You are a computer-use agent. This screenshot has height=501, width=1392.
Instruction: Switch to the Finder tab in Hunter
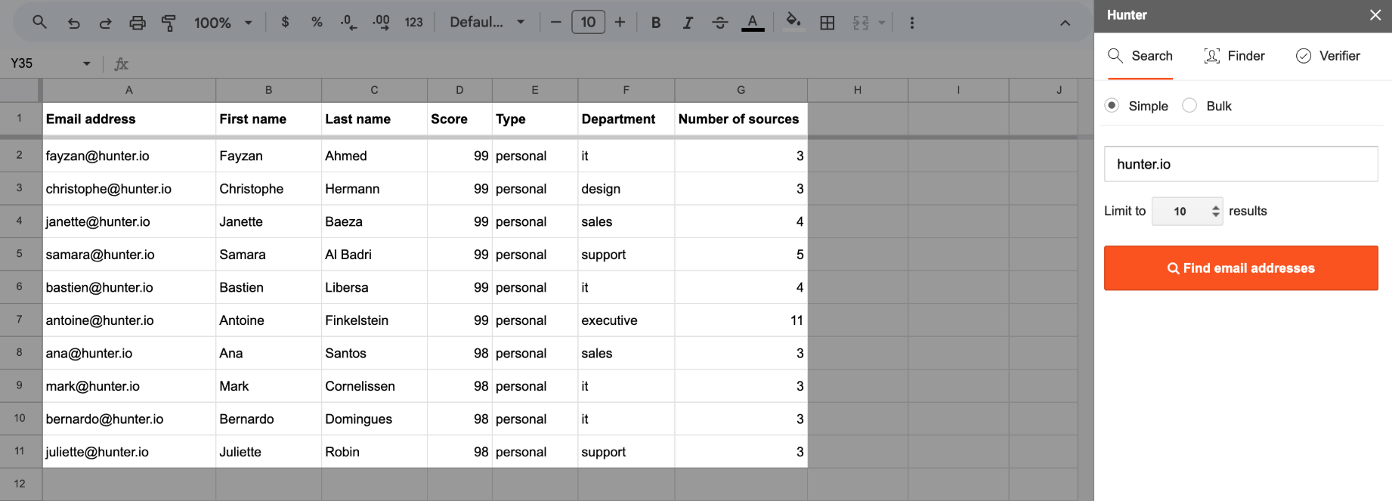point(1234,56)
